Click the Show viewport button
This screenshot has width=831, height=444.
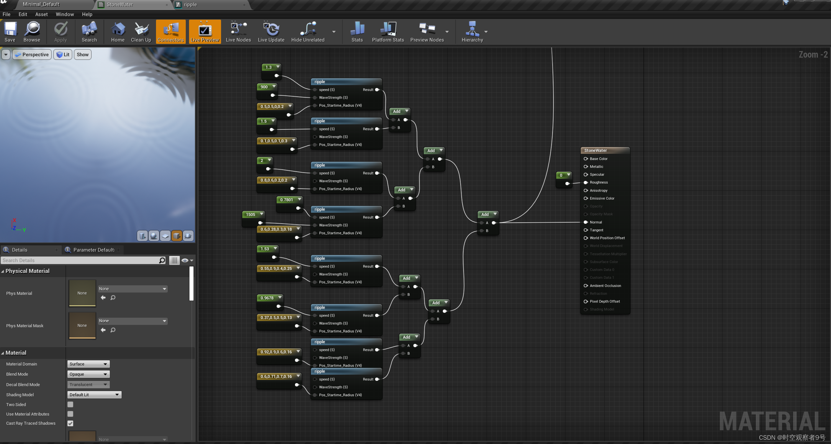[82, 55]
